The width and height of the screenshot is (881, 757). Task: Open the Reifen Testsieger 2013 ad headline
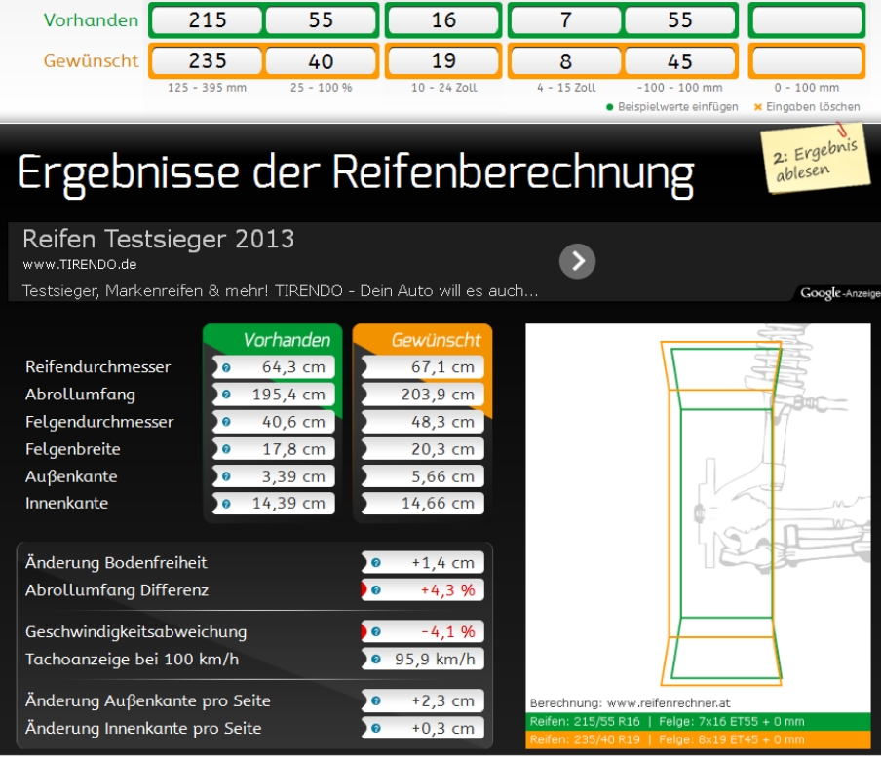tap(158, 239)
